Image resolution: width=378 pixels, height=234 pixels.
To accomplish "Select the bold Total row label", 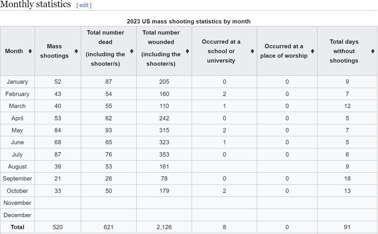I will click(17, 227).
